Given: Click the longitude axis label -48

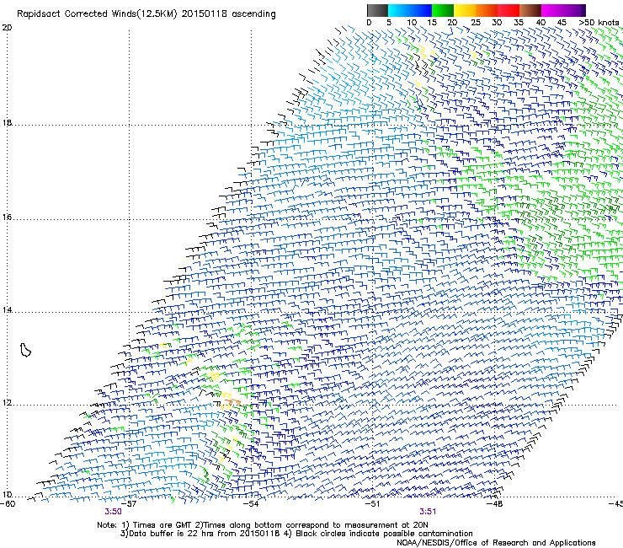Looking at the screenshot, I should point(495,504).
